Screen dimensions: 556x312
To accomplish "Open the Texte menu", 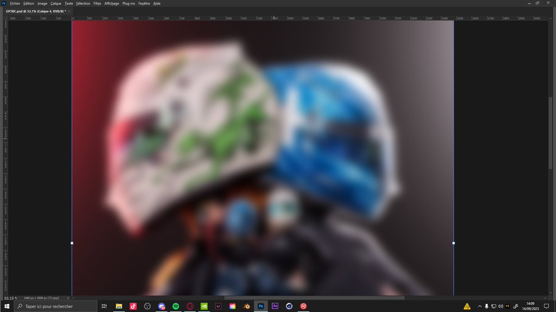I will (x=69, y=3).
